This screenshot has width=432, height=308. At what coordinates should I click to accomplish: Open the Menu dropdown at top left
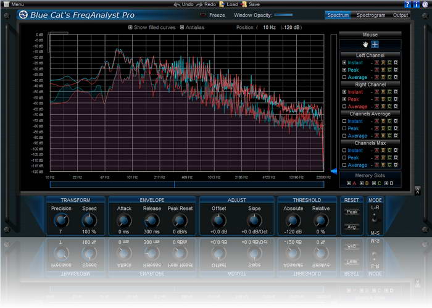(14, 4)
